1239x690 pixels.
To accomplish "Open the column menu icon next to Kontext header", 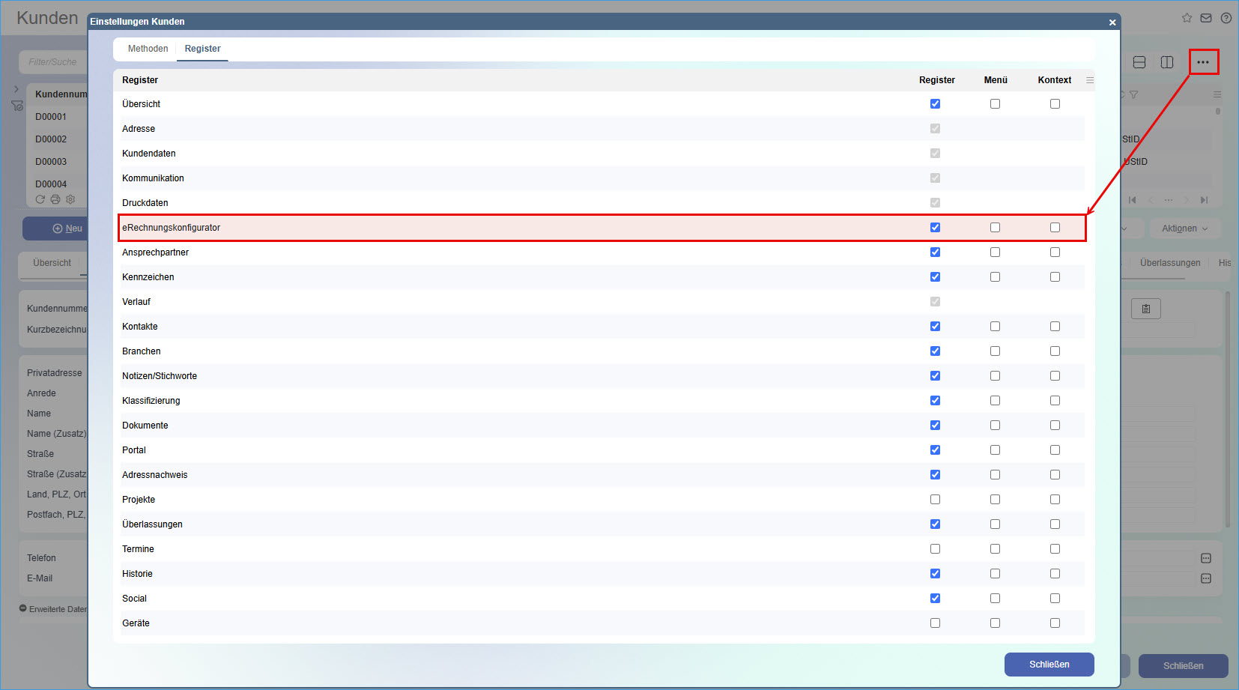I will click(x=1090, y=80).
